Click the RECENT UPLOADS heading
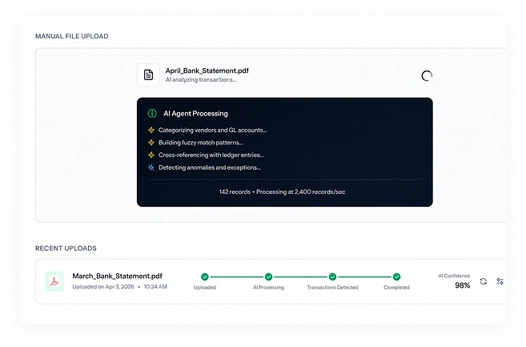 tap(66, 248)
